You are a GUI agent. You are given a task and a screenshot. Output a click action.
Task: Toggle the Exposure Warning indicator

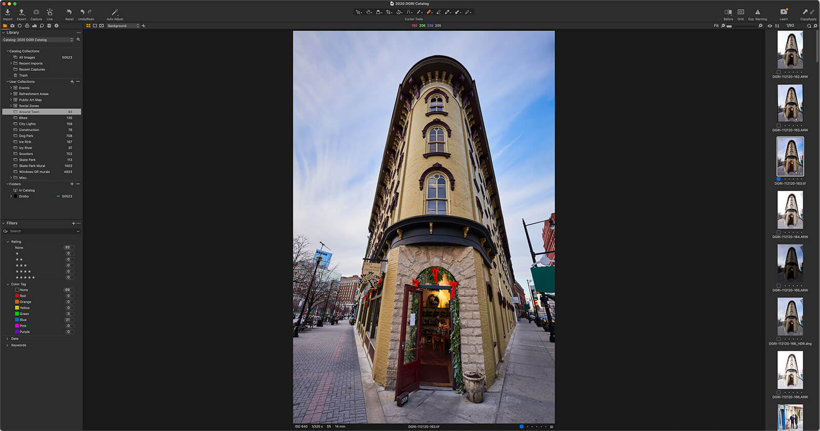pyautogui.click(x=757, y=12)
